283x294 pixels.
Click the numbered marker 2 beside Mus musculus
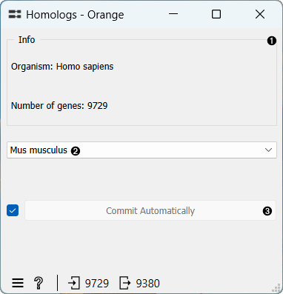76,151
